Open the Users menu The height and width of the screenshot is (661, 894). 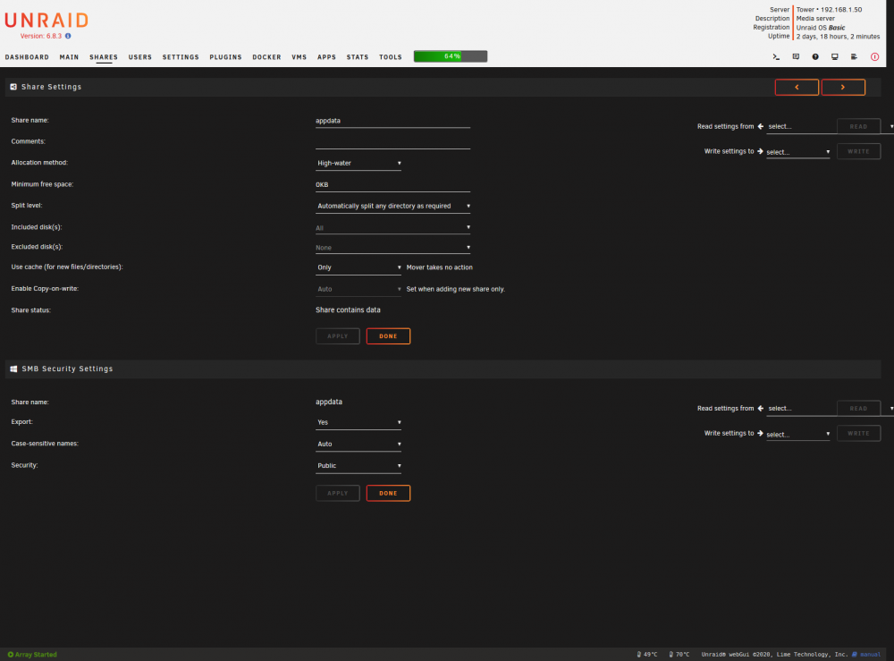tap(139, 57)
